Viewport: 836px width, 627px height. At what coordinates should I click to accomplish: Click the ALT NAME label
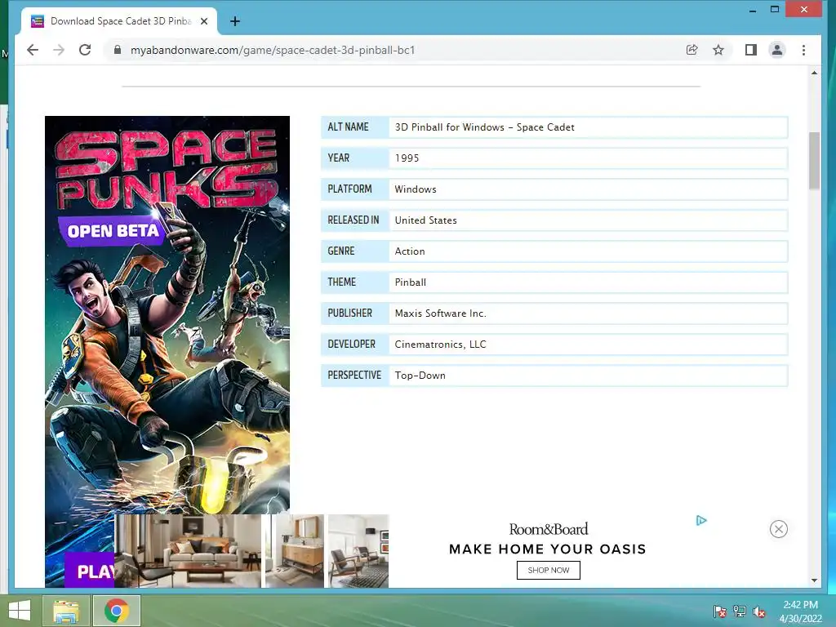click(x=348, y=127)
